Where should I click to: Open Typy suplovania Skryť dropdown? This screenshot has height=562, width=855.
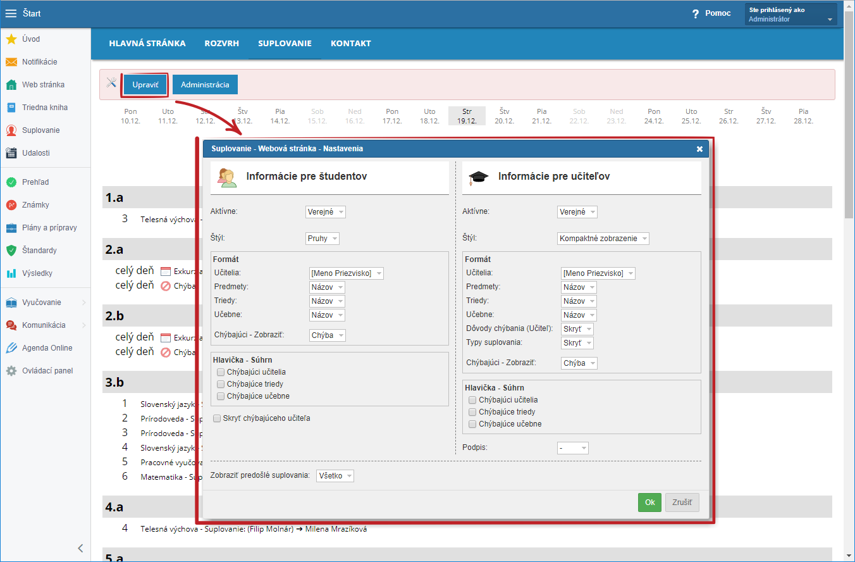[x=577, y=343]
